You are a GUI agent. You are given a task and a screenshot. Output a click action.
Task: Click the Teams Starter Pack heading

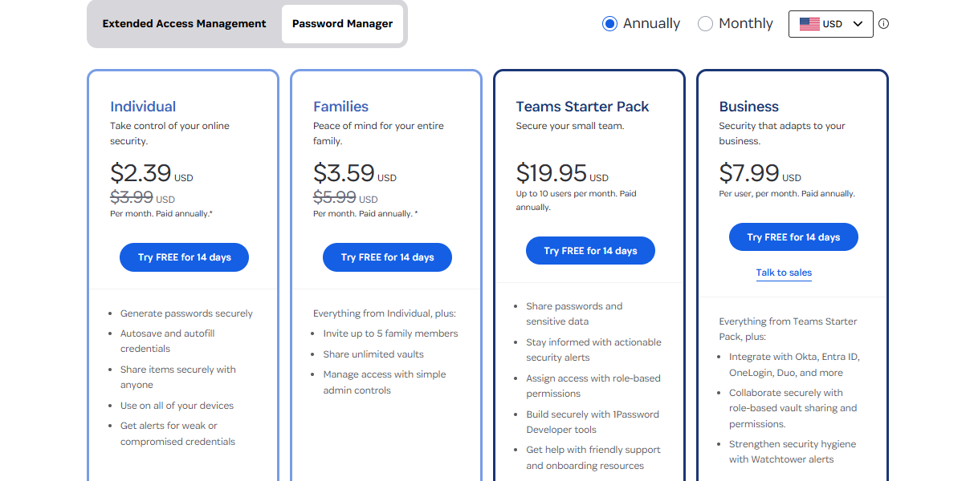click(582, 106)
